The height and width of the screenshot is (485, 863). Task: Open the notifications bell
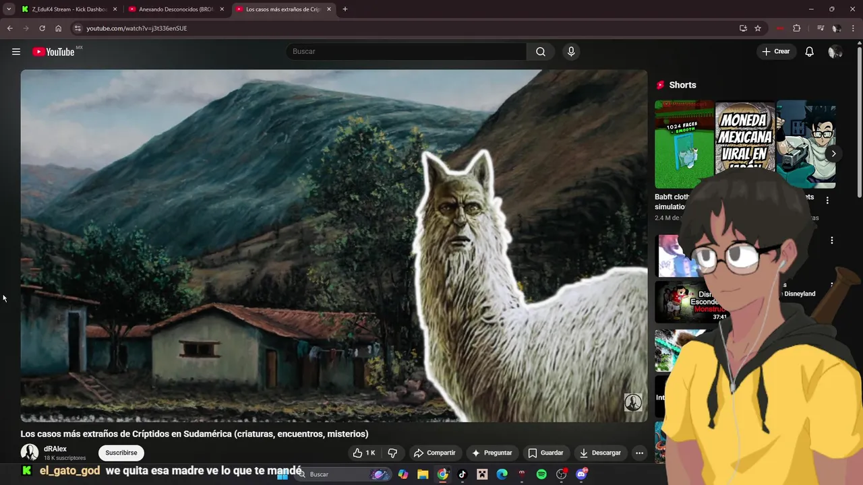810,52
